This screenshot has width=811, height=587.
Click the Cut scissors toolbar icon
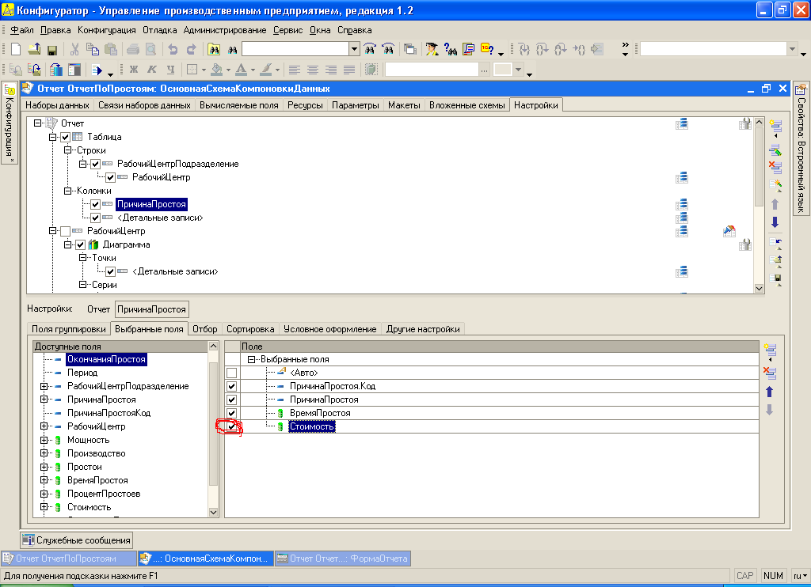[x=74, y=50]
